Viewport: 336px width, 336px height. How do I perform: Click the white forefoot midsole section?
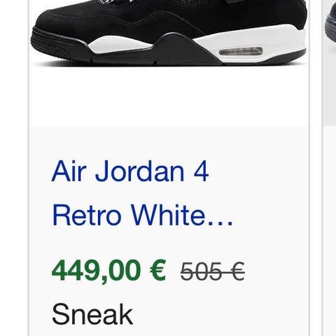[119, 45]
